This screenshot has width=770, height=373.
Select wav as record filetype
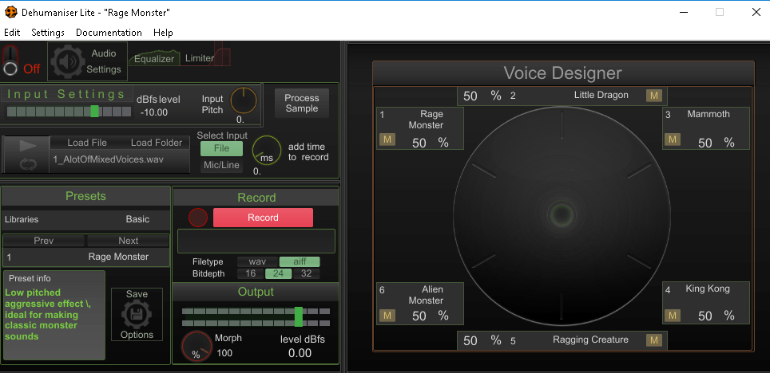tap(257, 261)
